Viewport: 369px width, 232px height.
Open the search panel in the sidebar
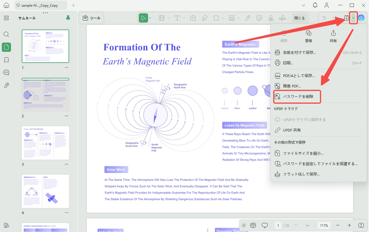[6, 34]
